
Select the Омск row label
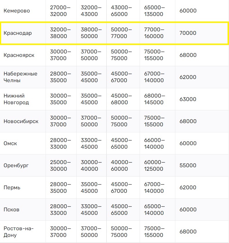pos(10,143)
